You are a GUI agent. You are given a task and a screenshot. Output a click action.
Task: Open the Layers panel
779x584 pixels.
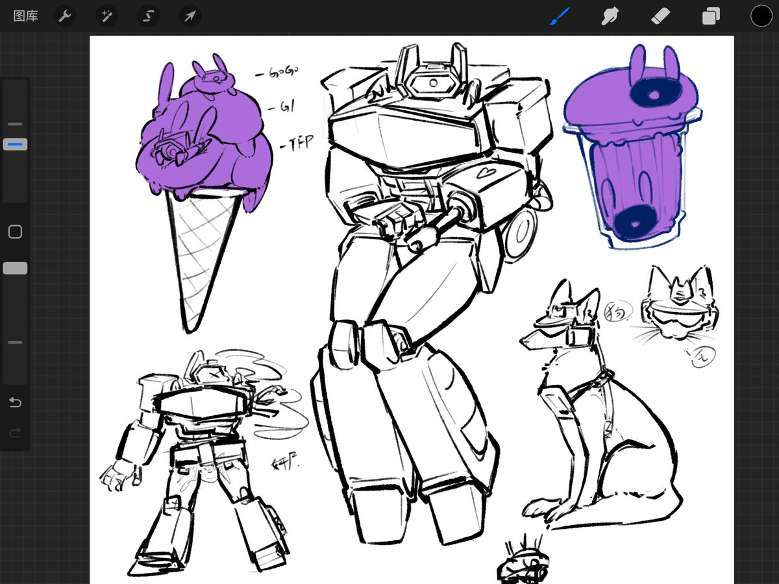click(711, 16)
